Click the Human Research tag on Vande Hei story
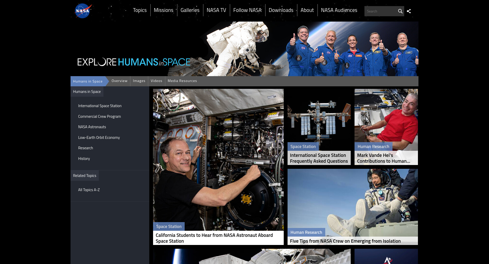Viewport: 489px width, 264px height. pos(373,146)
